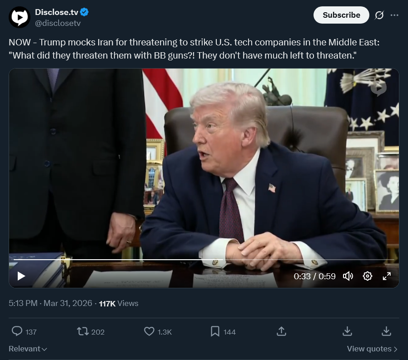Mute the video volume
The height and width of the screenshot is (360, 408).
[348, 276]
